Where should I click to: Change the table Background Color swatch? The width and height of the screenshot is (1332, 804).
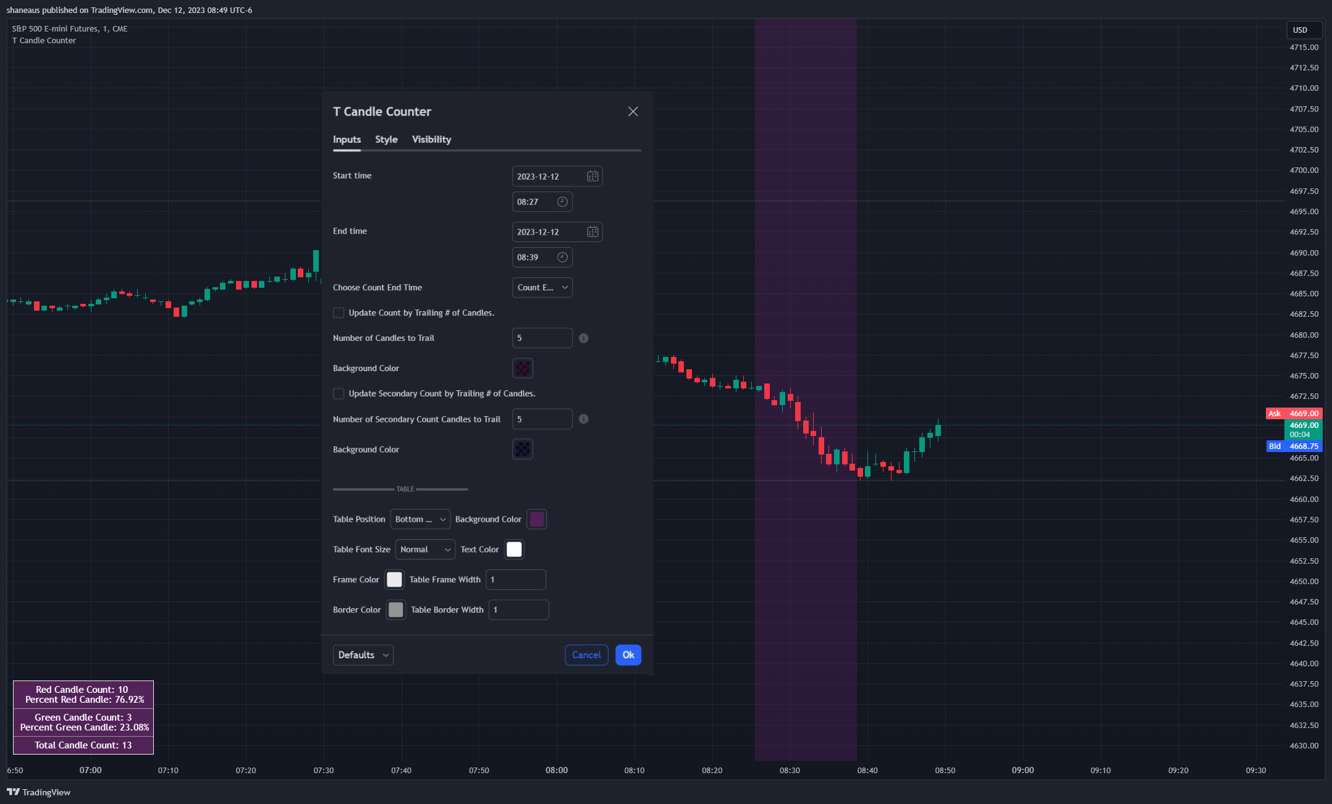537,519
